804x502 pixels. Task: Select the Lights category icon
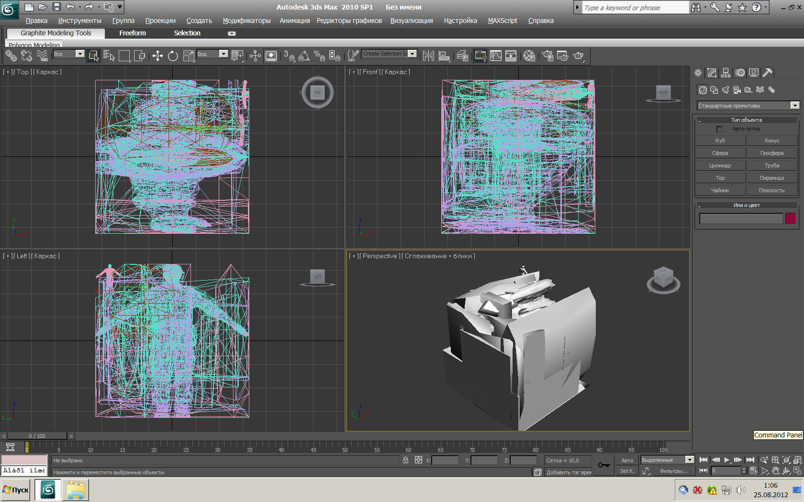(726, 90)
